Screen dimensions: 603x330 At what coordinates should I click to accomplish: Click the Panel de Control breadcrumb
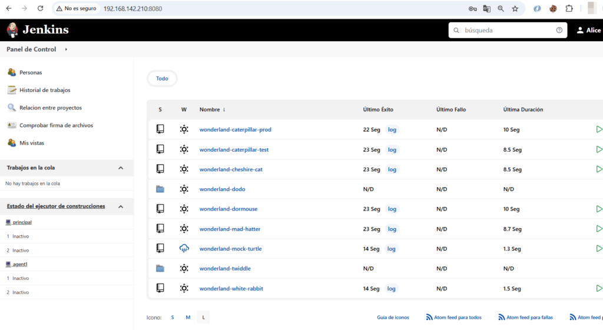(x=31, y=49)
